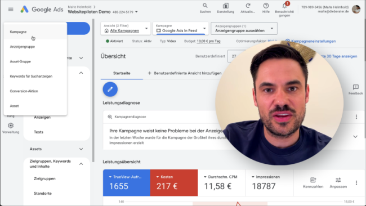Click the Google Ads logo
Image resolution: width=366 pixels, height=206 pixels.
(x=42, y=10)
